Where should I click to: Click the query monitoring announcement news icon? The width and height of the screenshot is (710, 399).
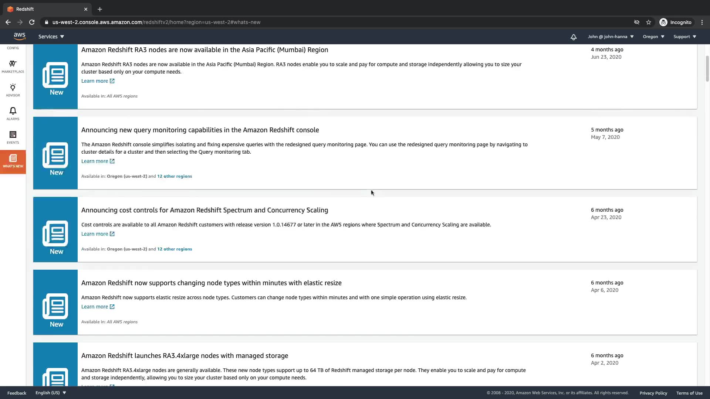tap(55, 155)
